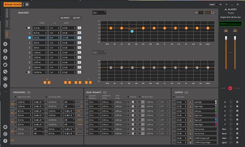This screenshot has height=147, width=245.
Task: Click the red master mute speaker icon
Action: tap(230, 88)
